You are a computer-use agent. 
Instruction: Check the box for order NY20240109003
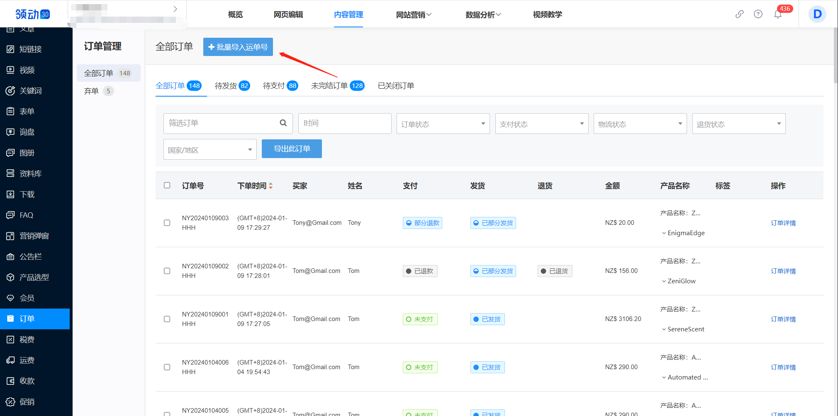(167, 223)
